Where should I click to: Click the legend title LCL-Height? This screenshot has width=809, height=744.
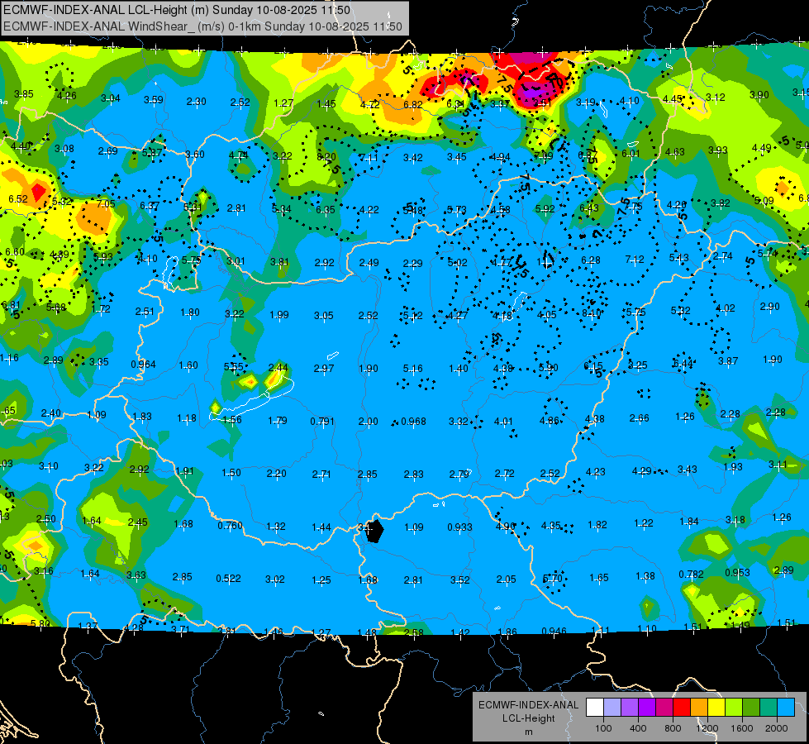point(528,718)
